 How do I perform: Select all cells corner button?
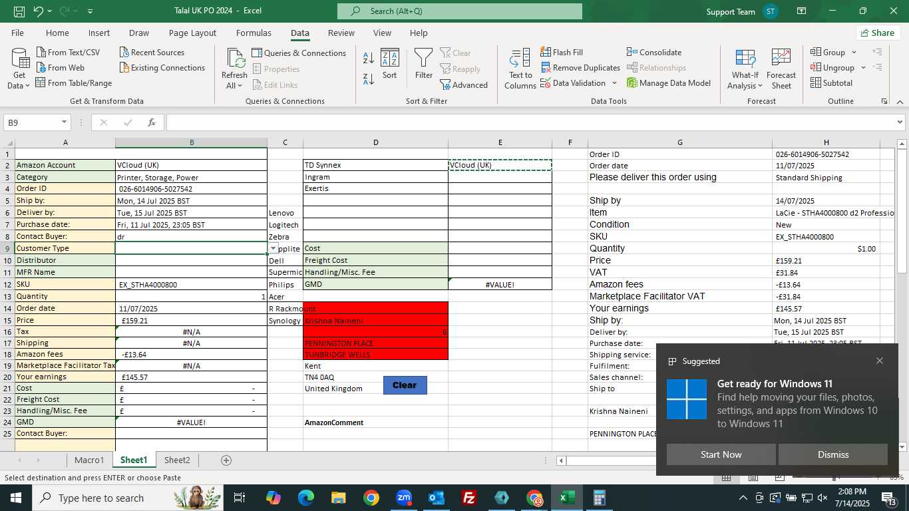(8, 142)
